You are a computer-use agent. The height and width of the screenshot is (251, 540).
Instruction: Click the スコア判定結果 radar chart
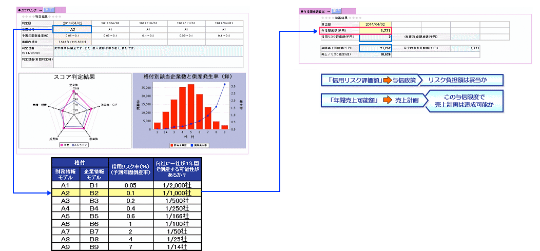(74, 109)
